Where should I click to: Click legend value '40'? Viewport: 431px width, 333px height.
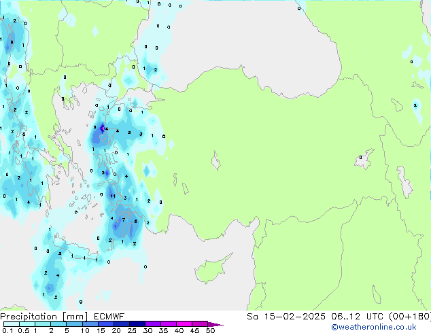pyautogui.click(x=179, y=330)
